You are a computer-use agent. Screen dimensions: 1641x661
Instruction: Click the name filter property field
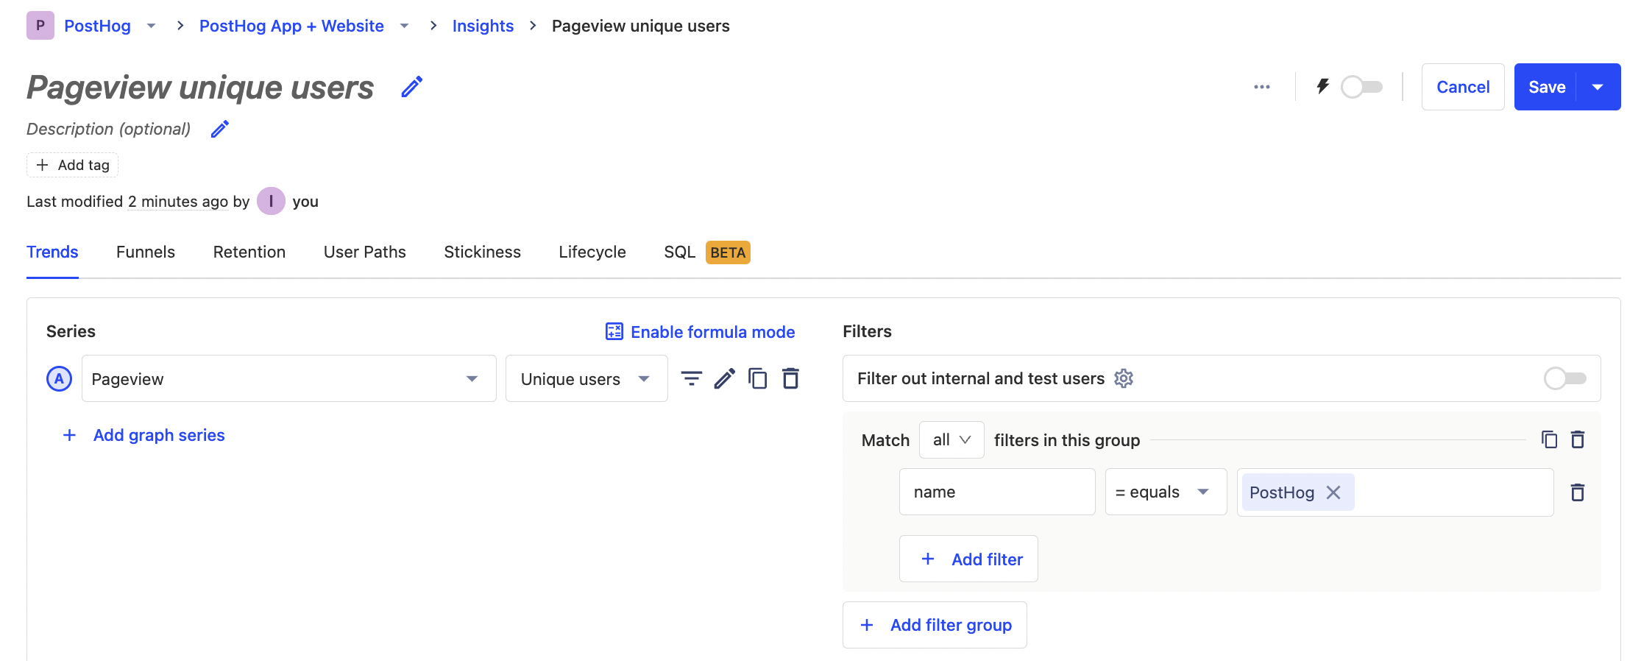(x=996, y=492)
